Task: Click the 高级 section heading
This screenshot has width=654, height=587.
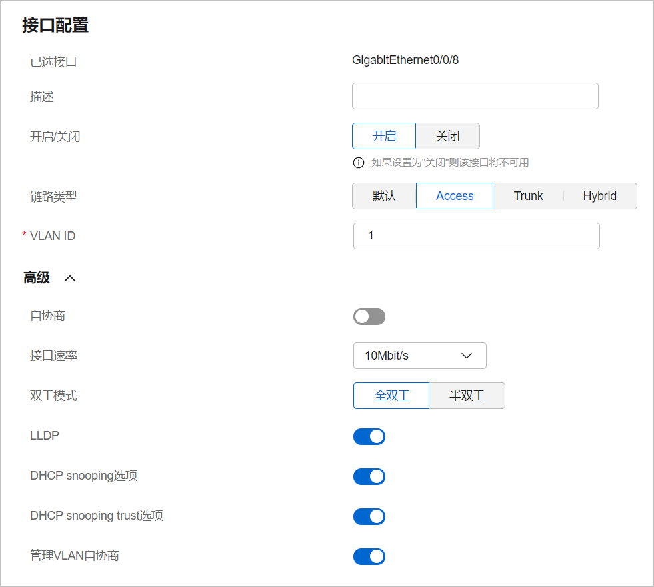Action: click(37, 278)
